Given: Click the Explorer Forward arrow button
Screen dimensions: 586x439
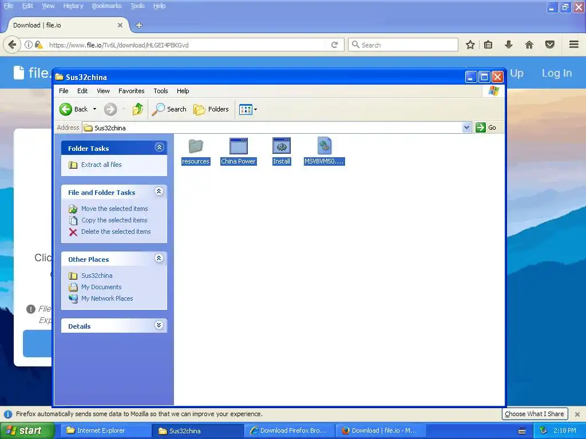Looking at the screenshot, I should pos(110,109).
